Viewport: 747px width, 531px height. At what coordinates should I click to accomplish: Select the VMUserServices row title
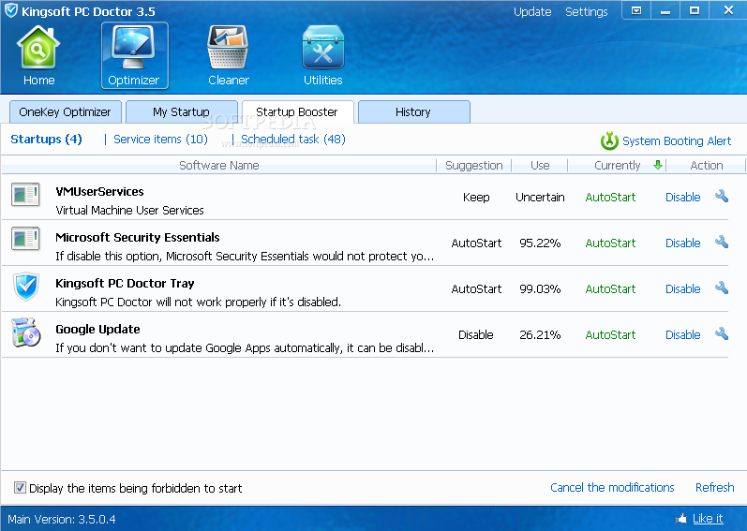[x=99, y=191]
